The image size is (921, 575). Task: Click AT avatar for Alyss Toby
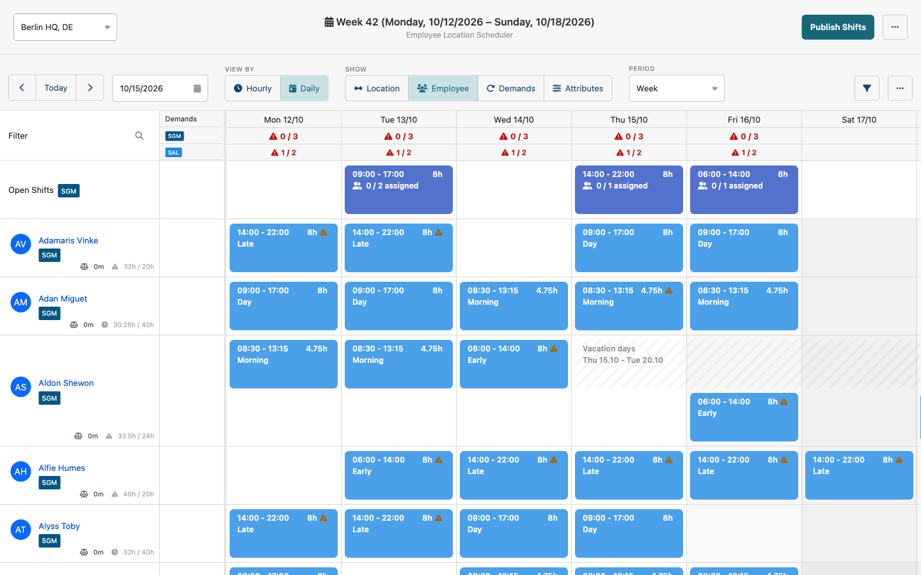[20, 530]
